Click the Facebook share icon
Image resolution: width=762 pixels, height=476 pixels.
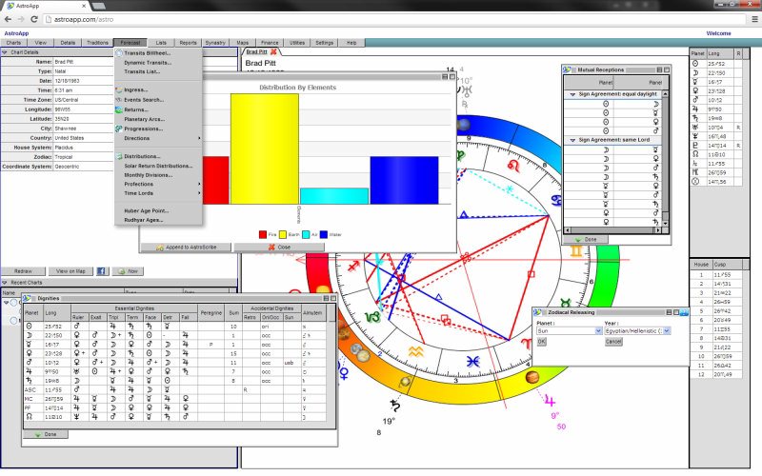(100, 271)
